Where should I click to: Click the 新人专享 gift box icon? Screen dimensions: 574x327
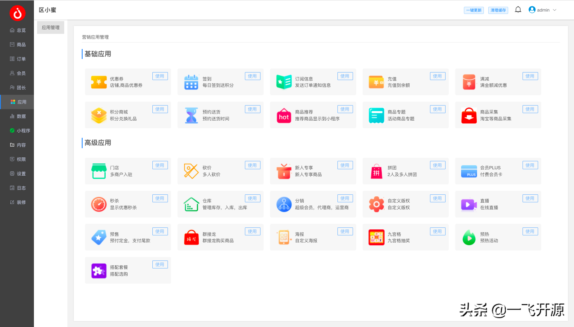[x=284, y=171]
